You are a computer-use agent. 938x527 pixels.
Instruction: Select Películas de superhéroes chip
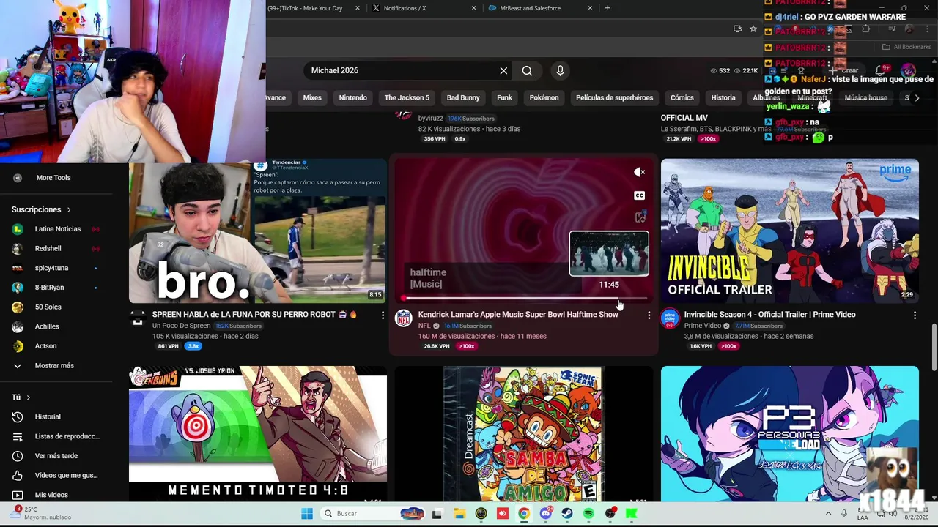click(614, 97)
